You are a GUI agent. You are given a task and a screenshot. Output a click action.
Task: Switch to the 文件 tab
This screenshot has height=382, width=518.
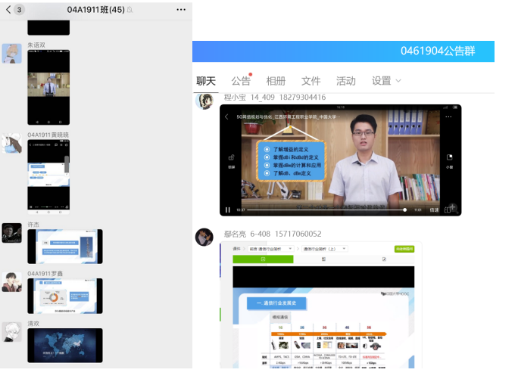pos(310,81)
